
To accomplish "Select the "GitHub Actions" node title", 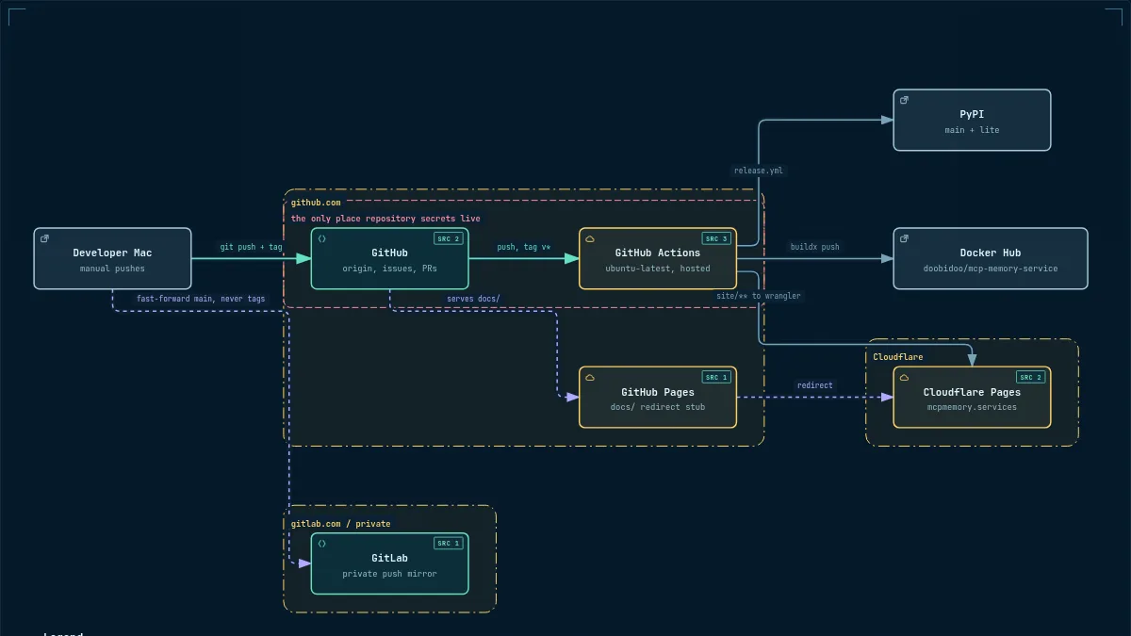I will (x=658, y=253).
